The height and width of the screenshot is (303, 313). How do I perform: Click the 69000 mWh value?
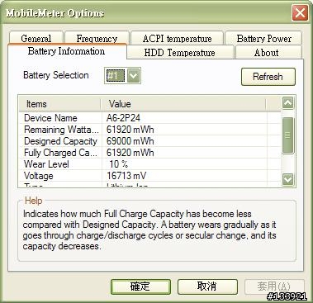point(130,141)
